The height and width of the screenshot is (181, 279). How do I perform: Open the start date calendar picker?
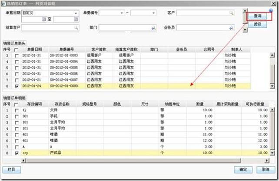[x=44, y=19]
